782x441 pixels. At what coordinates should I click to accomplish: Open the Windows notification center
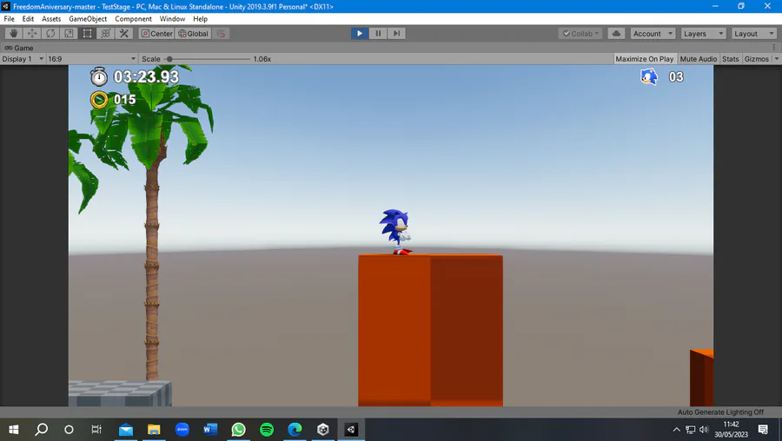pos(763,430)
